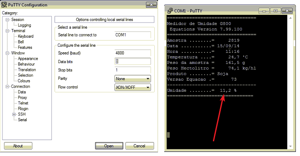Click the Data bits field

coord(133,61)
